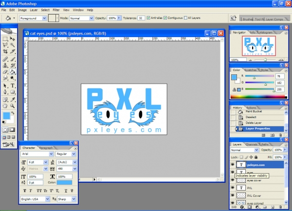The height and width of the screenshot is (211, 292).
Task: Add a layer style in Layers panel
Action: tap(242, 207)
